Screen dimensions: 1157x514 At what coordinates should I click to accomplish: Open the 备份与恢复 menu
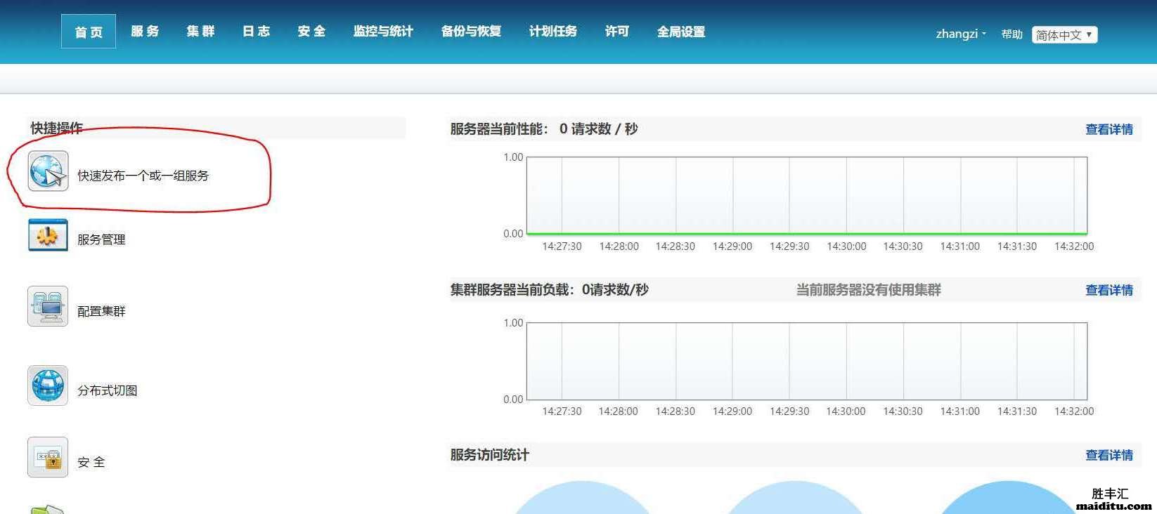pos(471,31)
